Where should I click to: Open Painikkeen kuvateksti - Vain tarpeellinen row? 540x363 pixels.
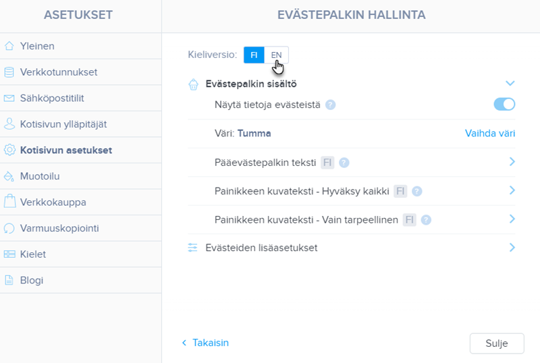pos(512,219)
